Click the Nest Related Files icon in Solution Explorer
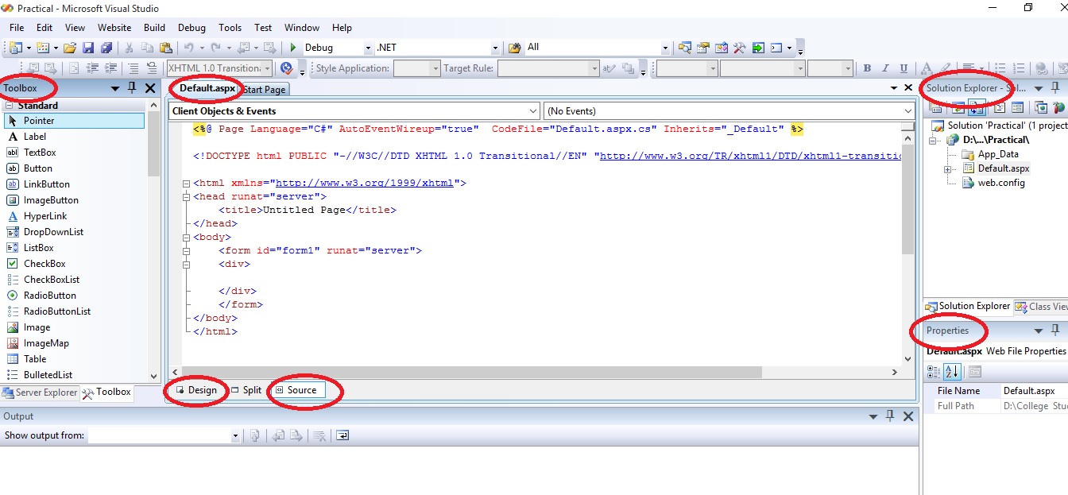The image size is (1068, 495). (x=977, y=107)
